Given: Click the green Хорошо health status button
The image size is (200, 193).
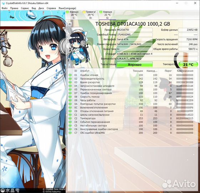Looking at the screenshot, I should [x=135, y=64].
